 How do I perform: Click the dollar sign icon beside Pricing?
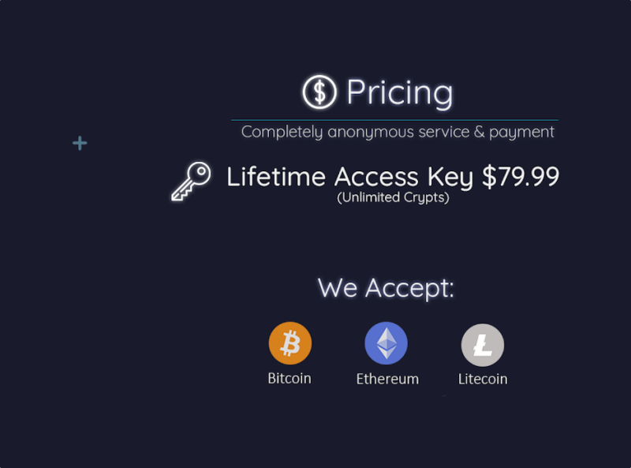click(x=319, y=92)
